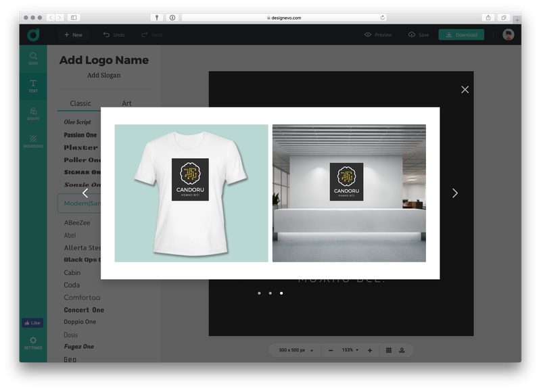Click the Add Slogan text
The height and width of the screenshot is (390, 541).
pyautogui.click(x=104, y=75)
